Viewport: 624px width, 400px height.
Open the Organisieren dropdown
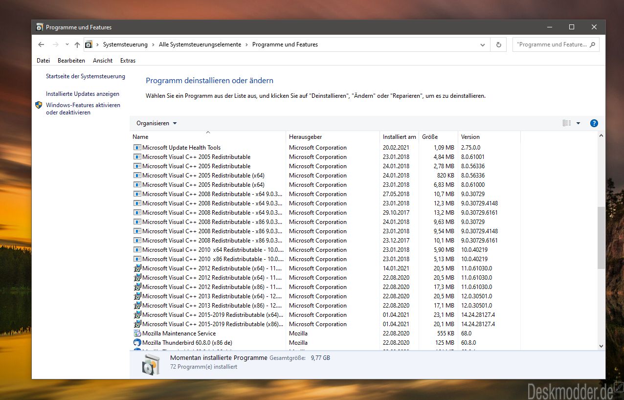[156, 123]
